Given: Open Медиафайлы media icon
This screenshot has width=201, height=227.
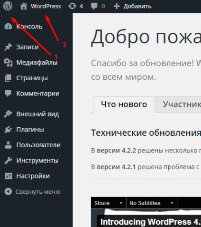Looking at the screenshot, I should coord(8,62).
